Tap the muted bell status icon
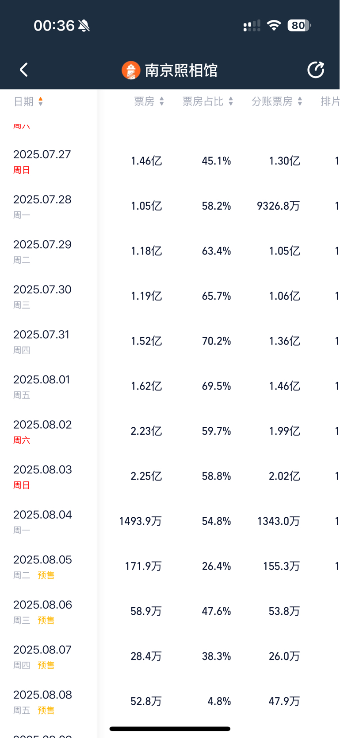Image resolution: width=340 pixels, height=738 pixels. [84, 26]
